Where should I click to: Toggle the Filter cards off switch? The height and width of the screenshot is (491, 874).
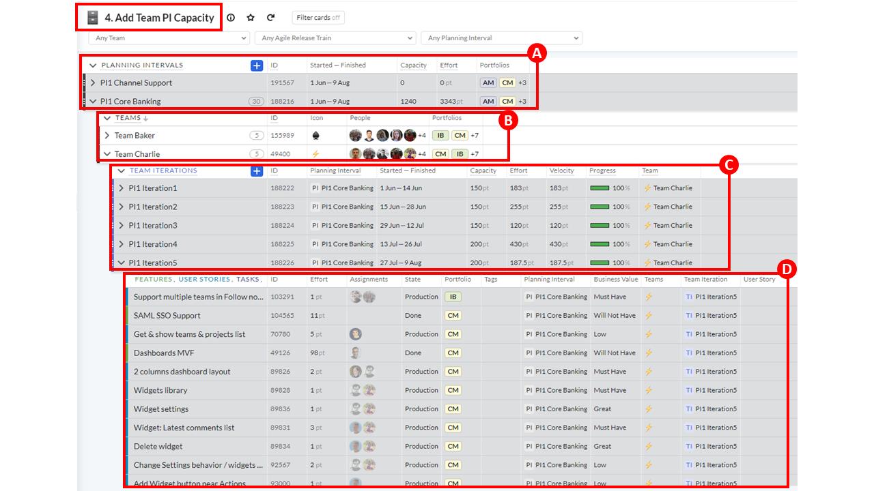(x=318, y=18)
